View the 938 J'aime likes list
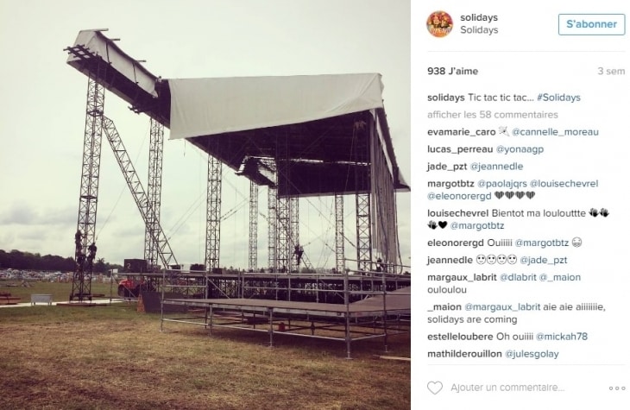The width and height of the screenshot is (630, 410). point(453,71)
